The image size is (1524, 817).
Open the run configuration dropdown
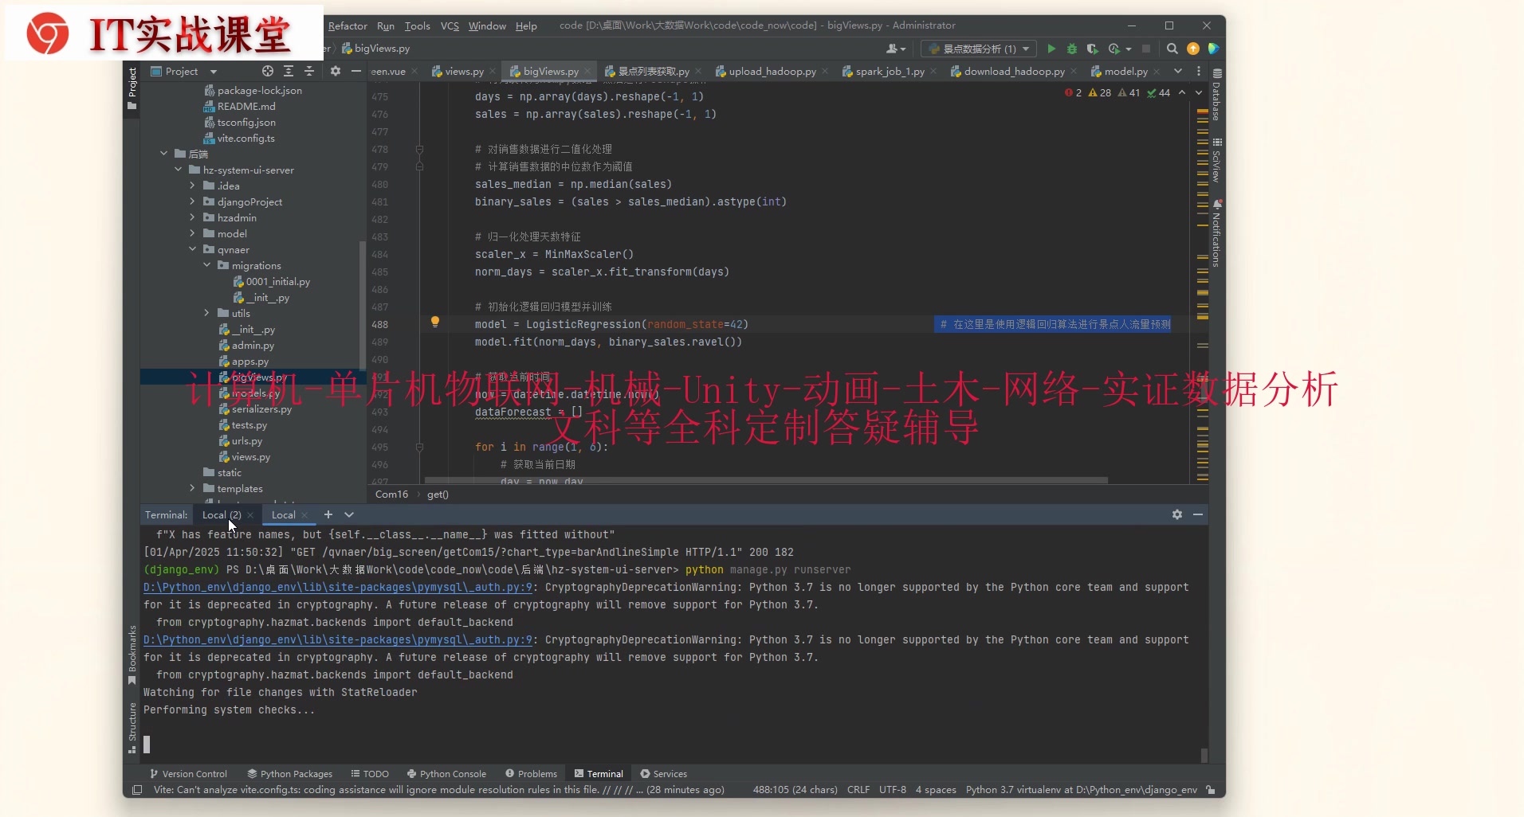(x=980, y=49)
